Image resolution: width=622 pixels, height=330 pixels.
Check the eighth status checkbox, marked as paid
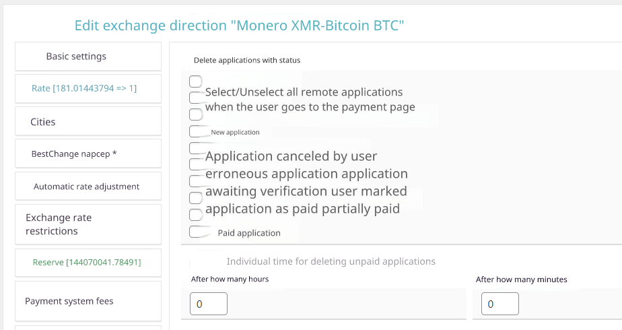[x=196, y=198]
